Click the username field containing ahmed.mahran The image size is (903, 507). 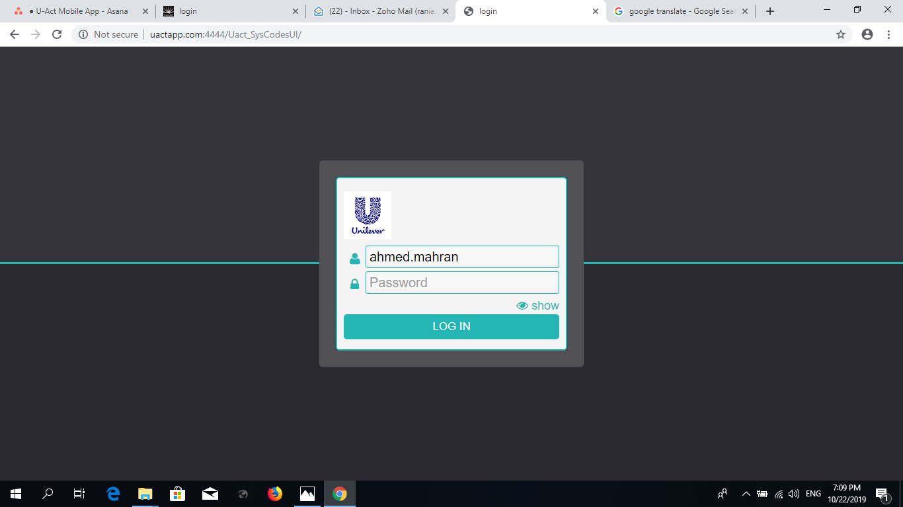click(462, 257)
